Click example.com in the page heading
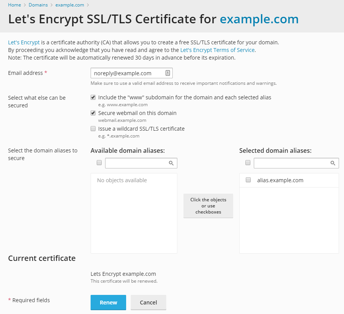Viewport: 344px width, 314px height. pos(259,19)
